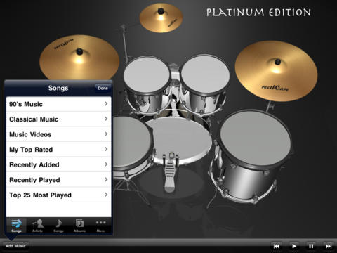Image resolution: width=337 pixels, height=253 pixels.
Task: Expand the Top 25 Most Played chevron
Action: pyautogui.click(x=106, y=195)
